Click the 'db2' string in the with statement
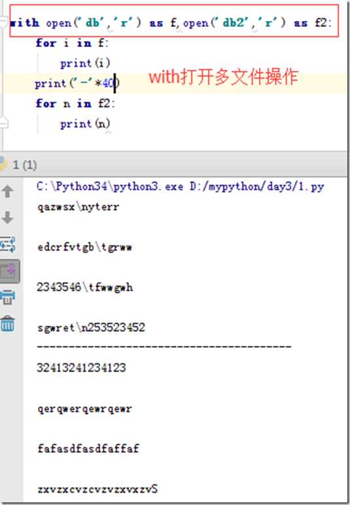350x505 pixels. (236, 22)
